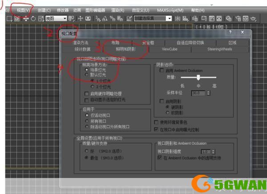This screenshot has width=267, height=194.
Task: Select the 场景灯光 radio button
Action: 86,70
